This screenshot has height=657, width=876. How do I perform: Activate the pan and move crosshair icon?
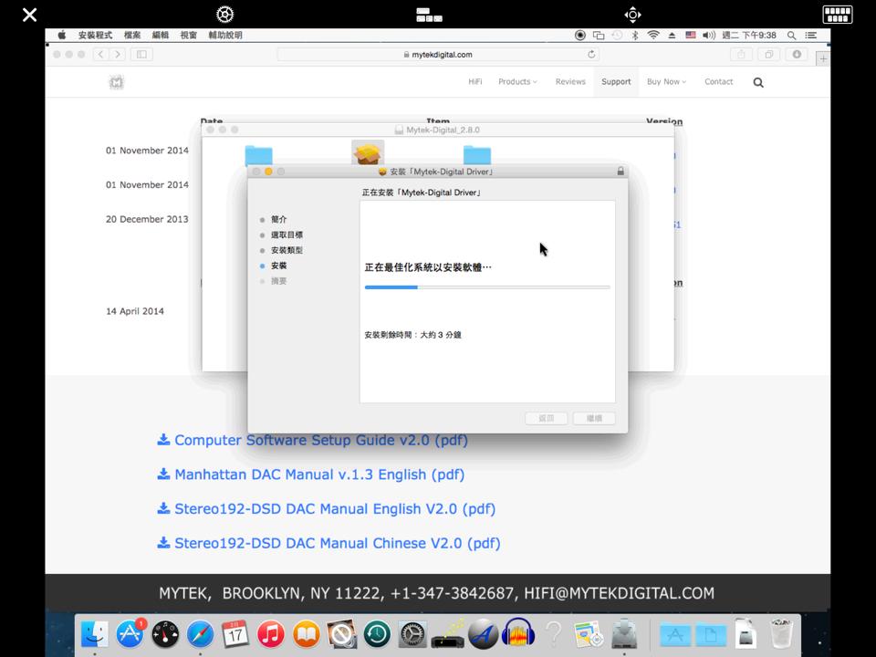click(x=632, y=15)
